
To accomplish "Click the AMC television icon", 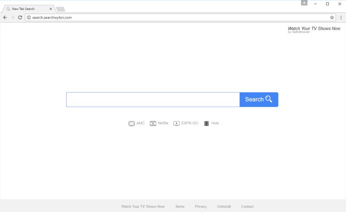I will (x=131, y=123).
